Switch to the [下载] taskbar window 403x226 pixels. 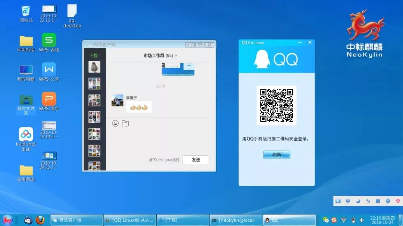pyautogui.click(x=183, y=220)
